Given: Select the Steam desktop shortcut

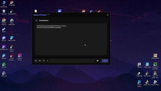Looking at the screenshot, I should point(4,30).
